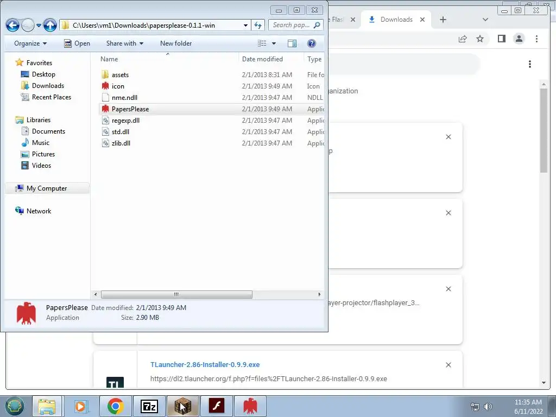
Task: Change view using the view icon
Action: click(x=262, y=43)
